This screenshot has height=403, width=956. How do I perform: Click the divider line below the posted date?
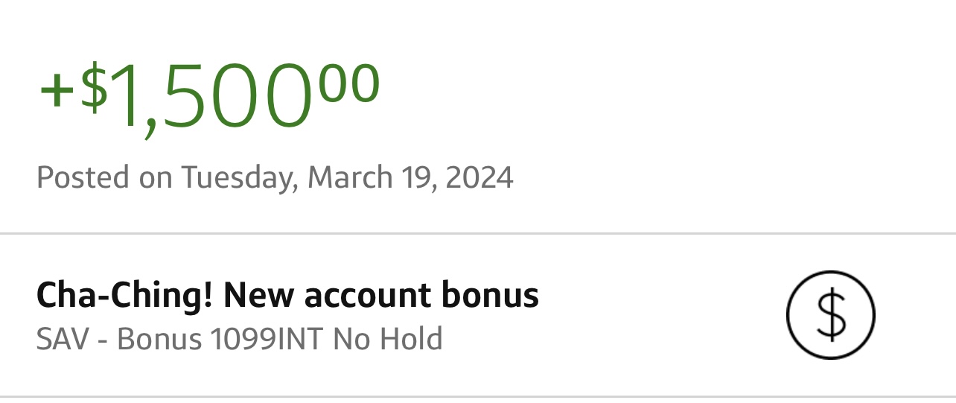tap(478, 234)
